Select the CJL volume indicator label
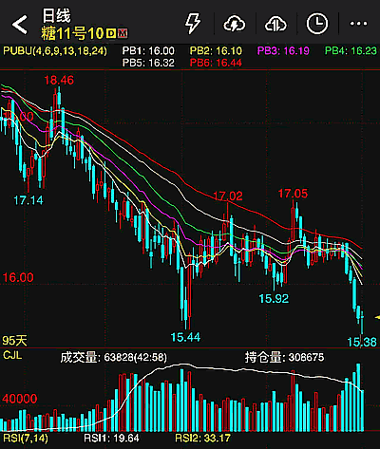 pos(12,355)
